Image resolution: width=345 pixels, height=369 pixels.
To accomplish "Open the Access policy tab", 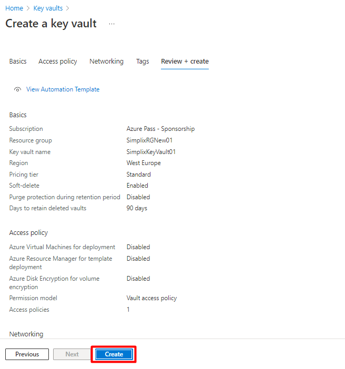I will point(58,61).
